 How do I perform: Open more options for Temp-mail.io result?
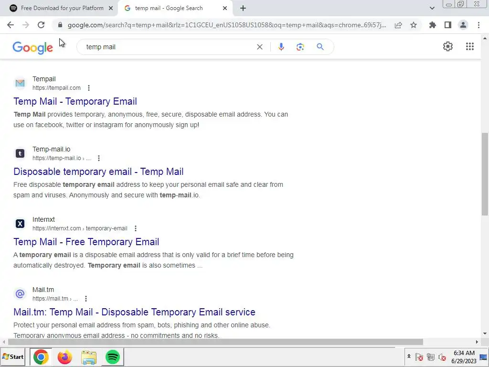pos(99,158)
